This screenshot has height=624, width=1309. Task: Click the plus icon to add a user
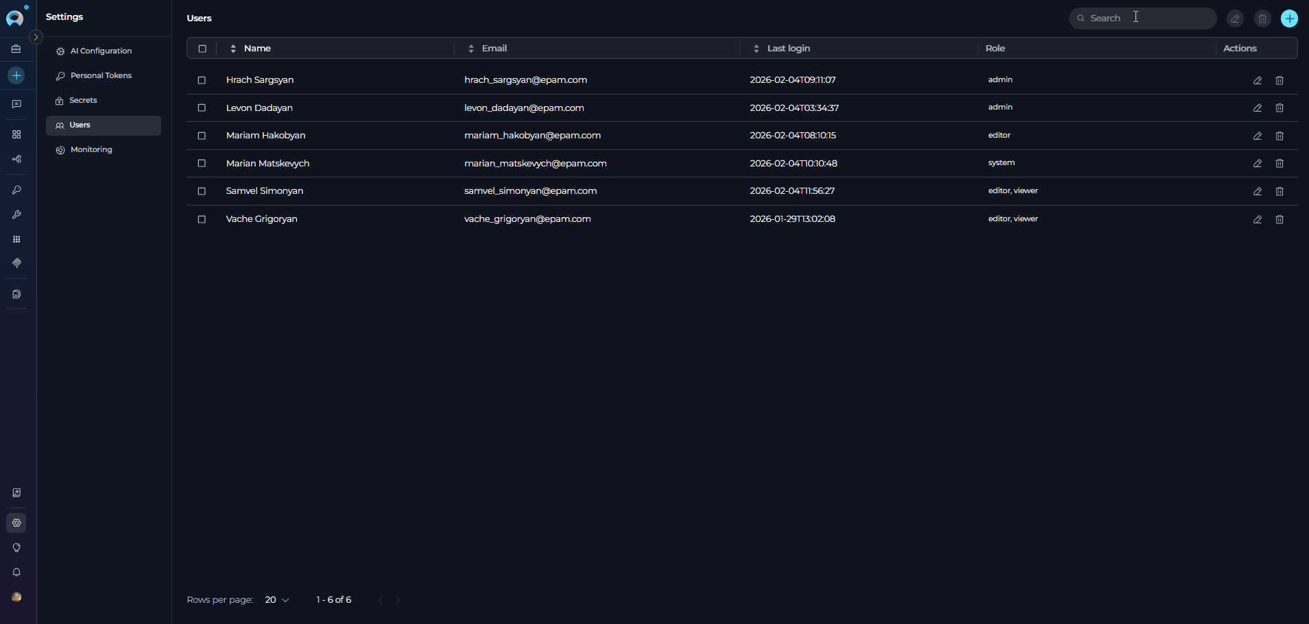(1289, 18)
